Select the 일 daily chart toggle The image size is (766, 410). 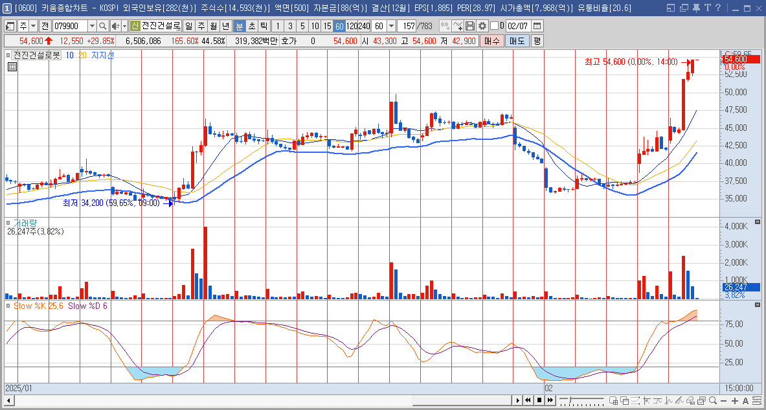tap(189, 26)
